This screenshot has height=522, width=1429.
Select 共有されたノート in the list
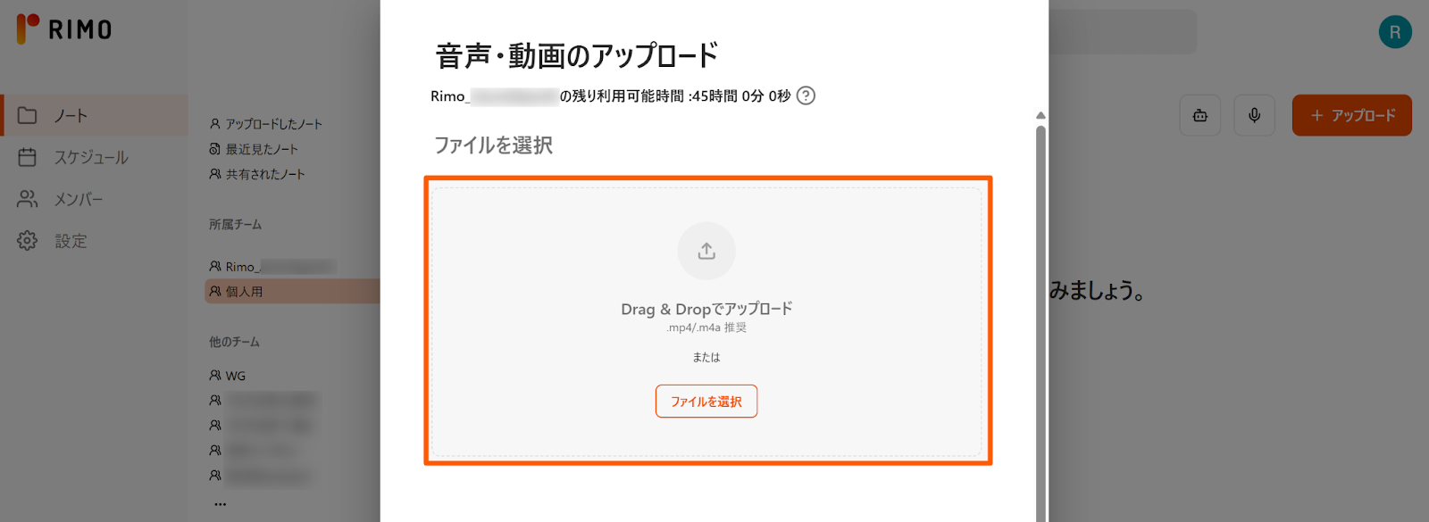click(264, 174)
